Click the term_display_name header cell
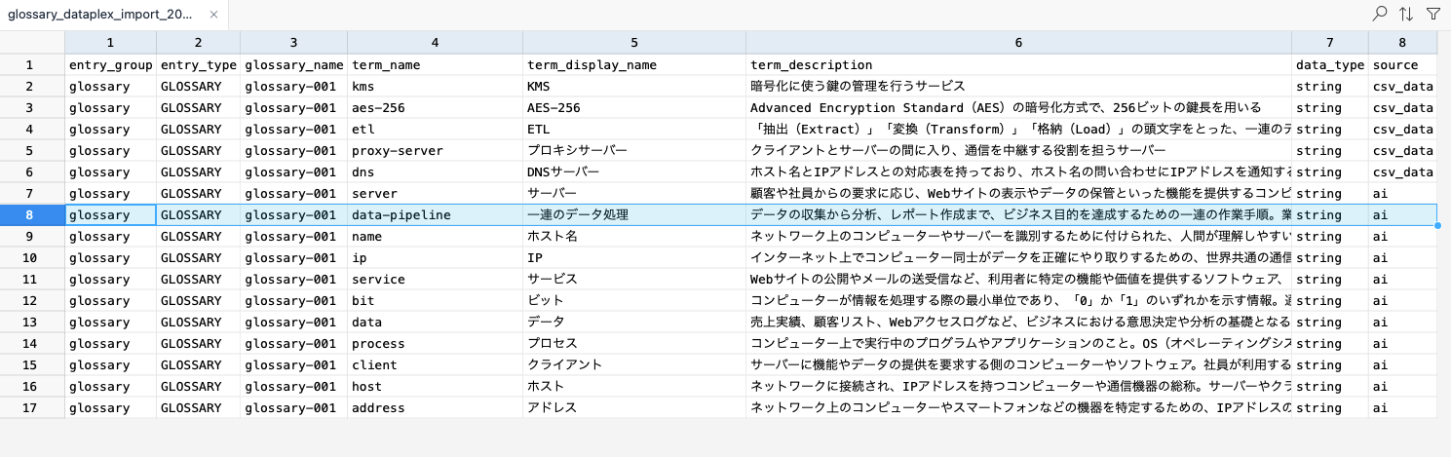 coord(634,65)
